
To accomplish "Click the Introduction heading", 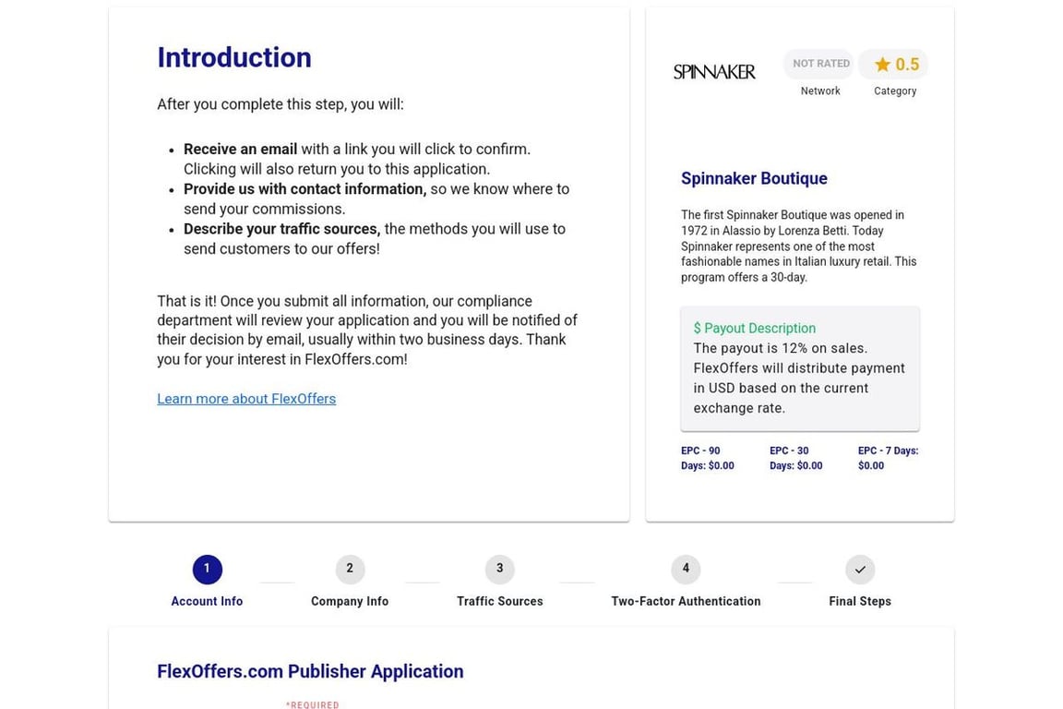I will point(234,57).
